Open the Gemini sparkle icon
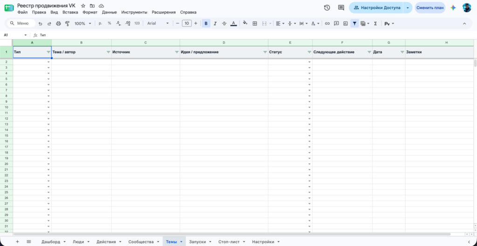The width and height of the screenshot is (477, 246). 453,8
